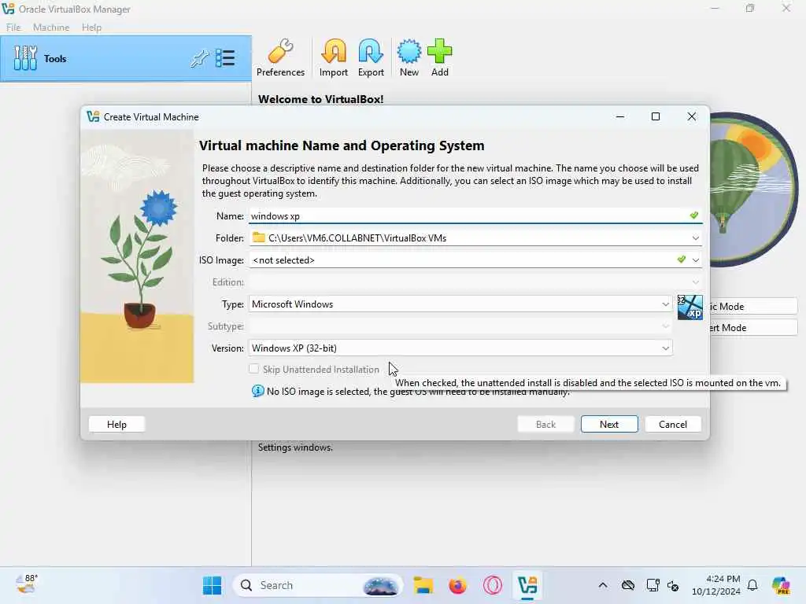Open the Machine menu
806x604 pixels.
click(51, 28)
